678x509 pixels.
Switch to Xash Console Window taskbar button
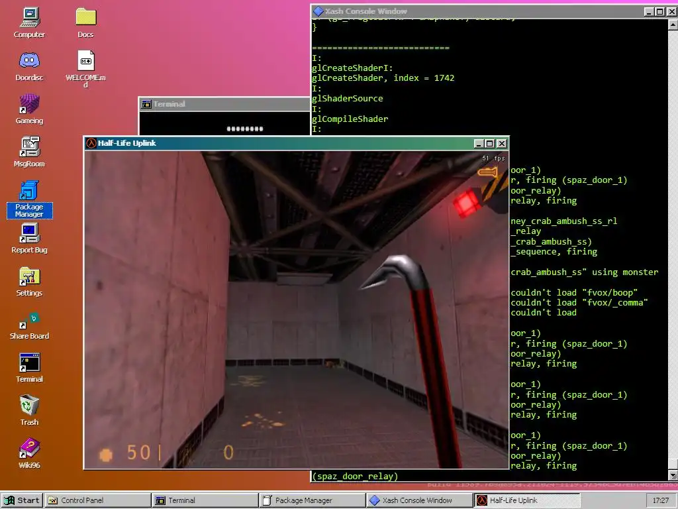pyautogui.click(x=419, y=500)
